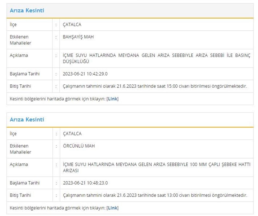Click Etkilenen Mahalleler label beside ÖRCÜNLÜ MAH
The image size is (258, 216).
(20, 149)
